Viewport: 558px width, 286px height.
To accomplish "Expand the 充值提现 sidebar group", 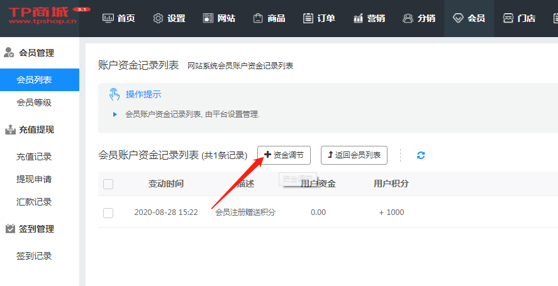I will pyautogui.click(x=36, y=130).
